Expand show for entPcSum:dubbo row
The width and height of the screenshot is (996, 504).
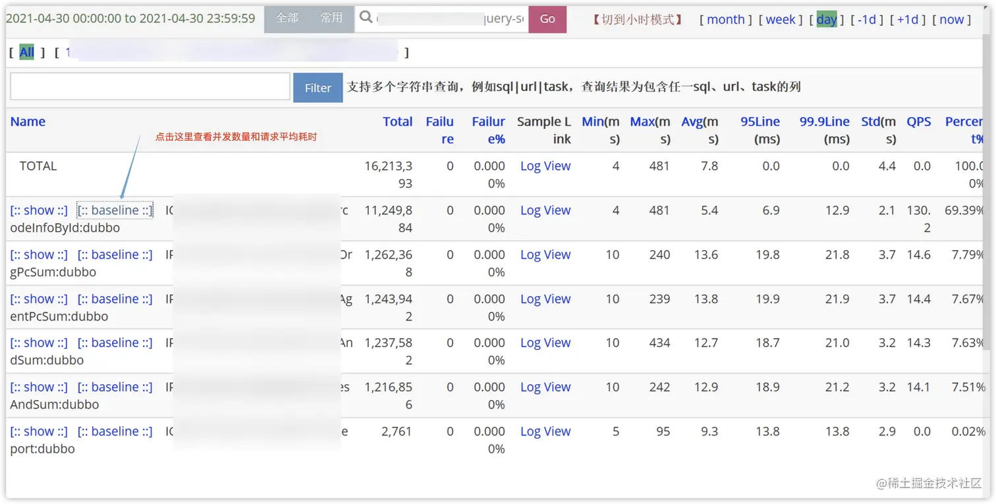point(39,299)
